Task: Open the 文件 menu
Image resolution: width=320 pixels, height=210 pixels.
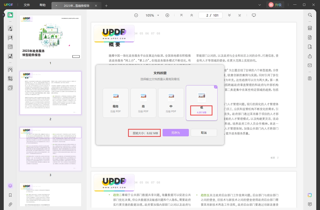Action: point(27,5)
